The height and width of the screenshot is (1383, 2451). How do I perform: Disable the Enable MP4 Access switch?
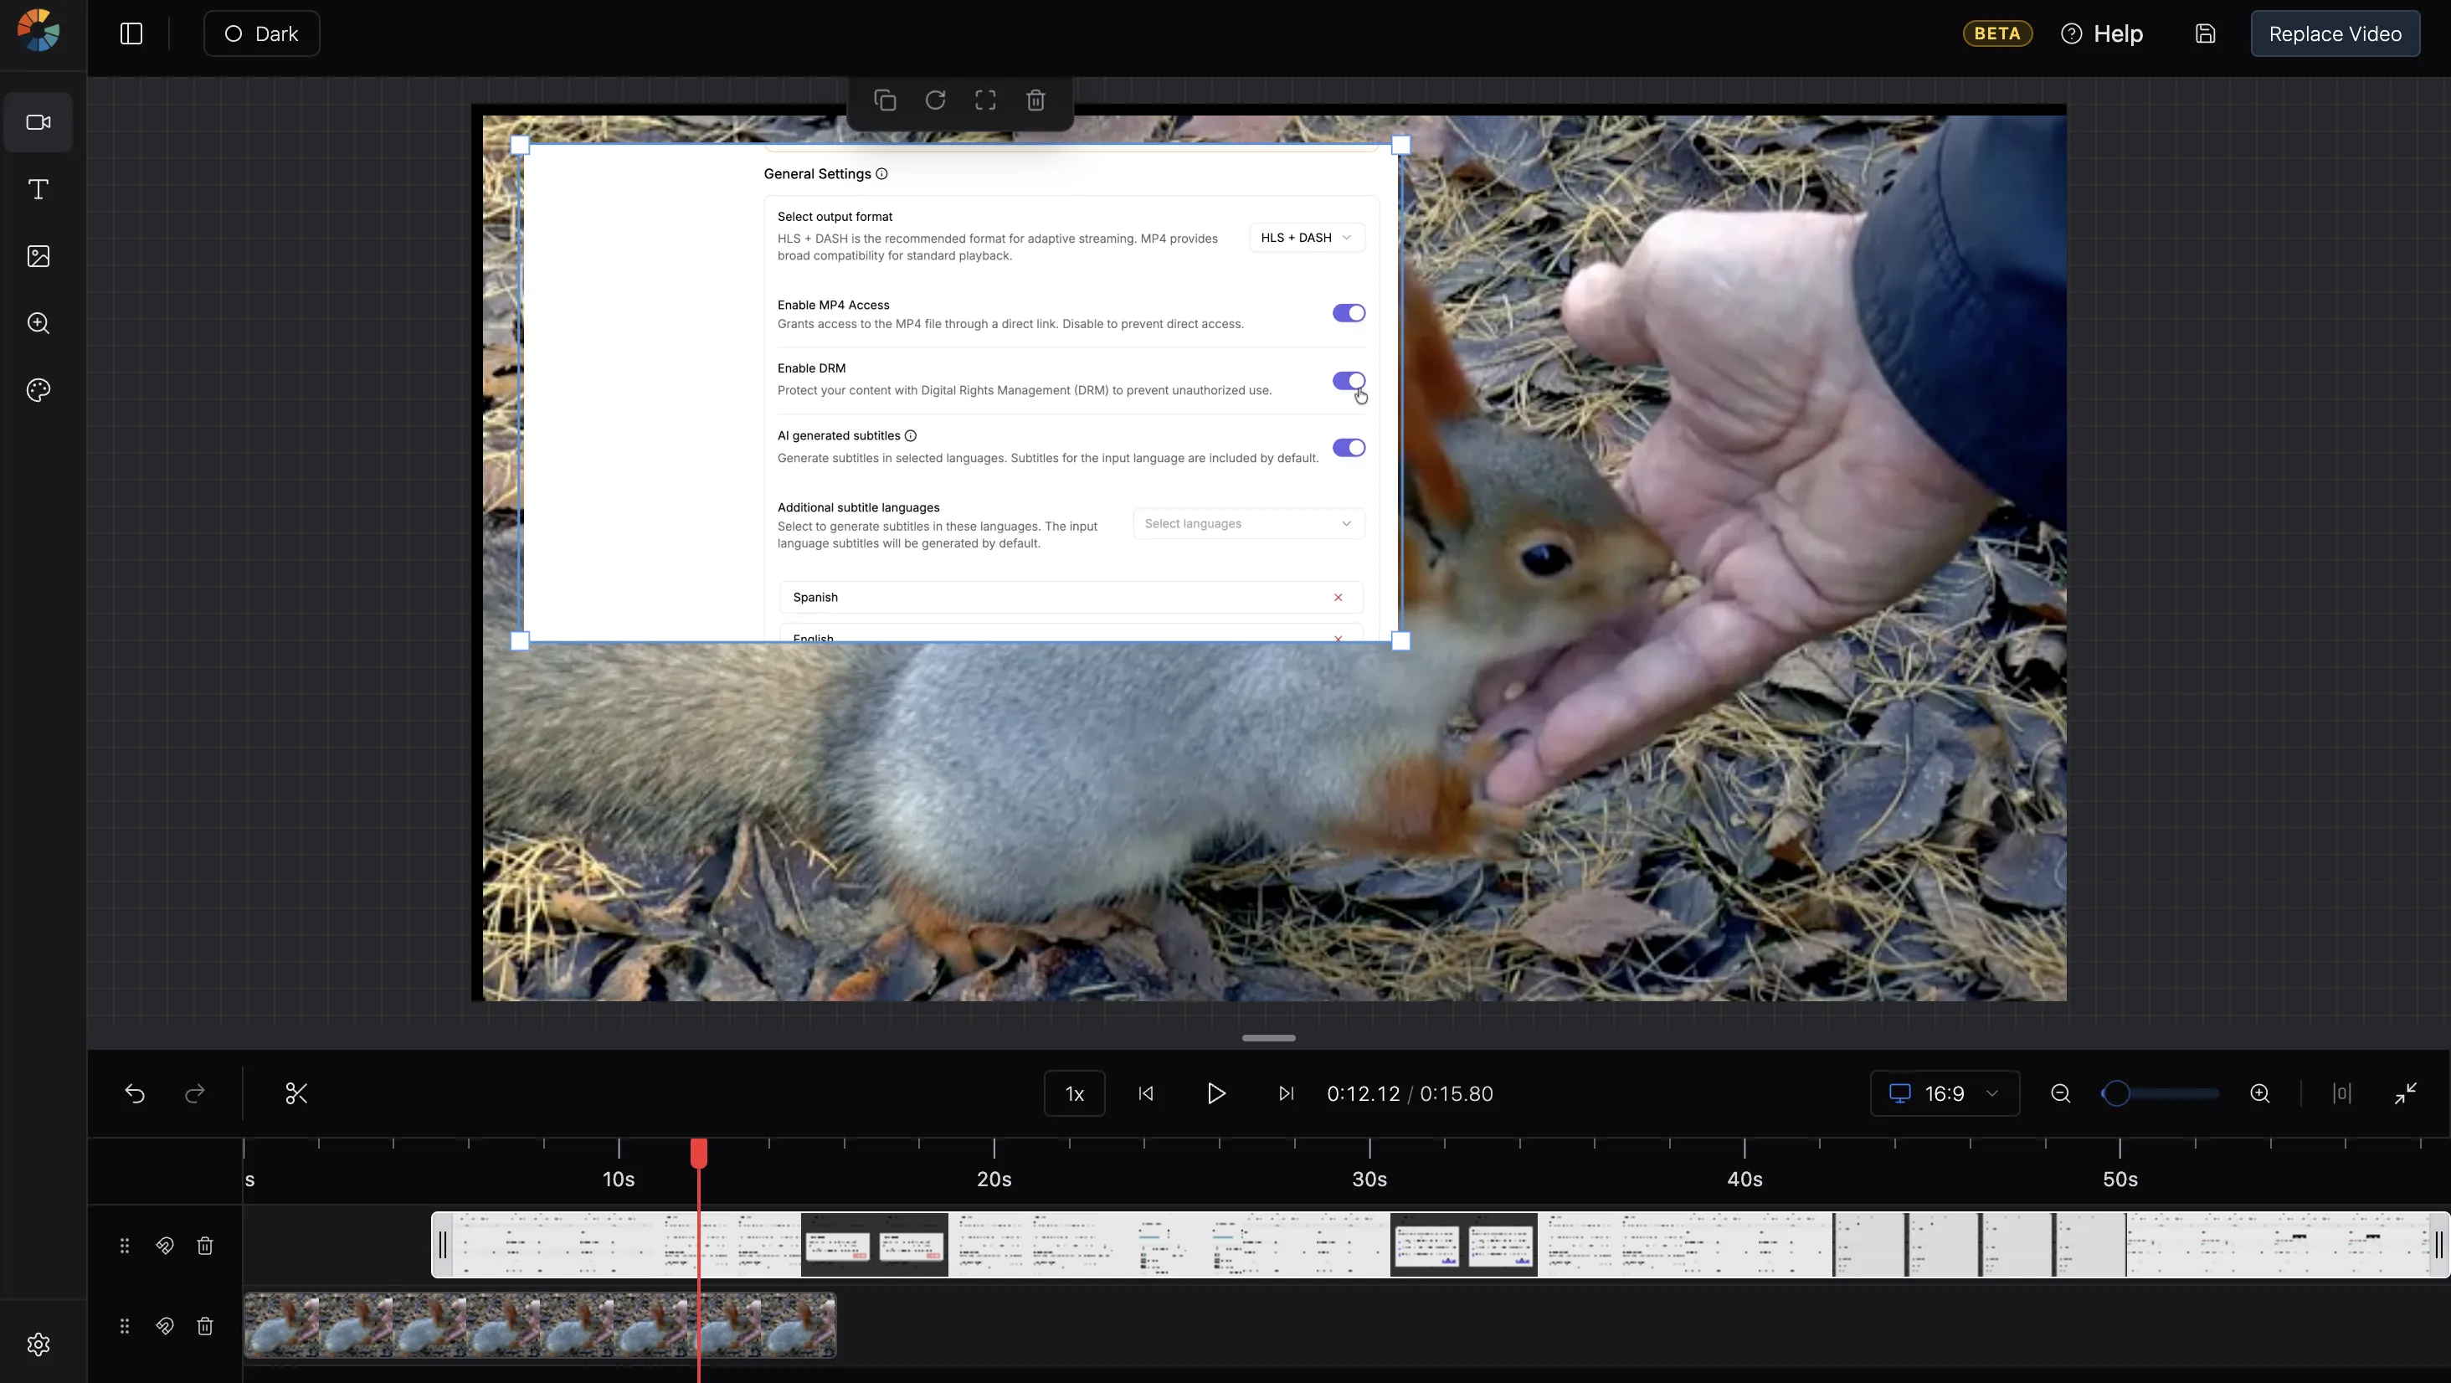click(1349, 313)
